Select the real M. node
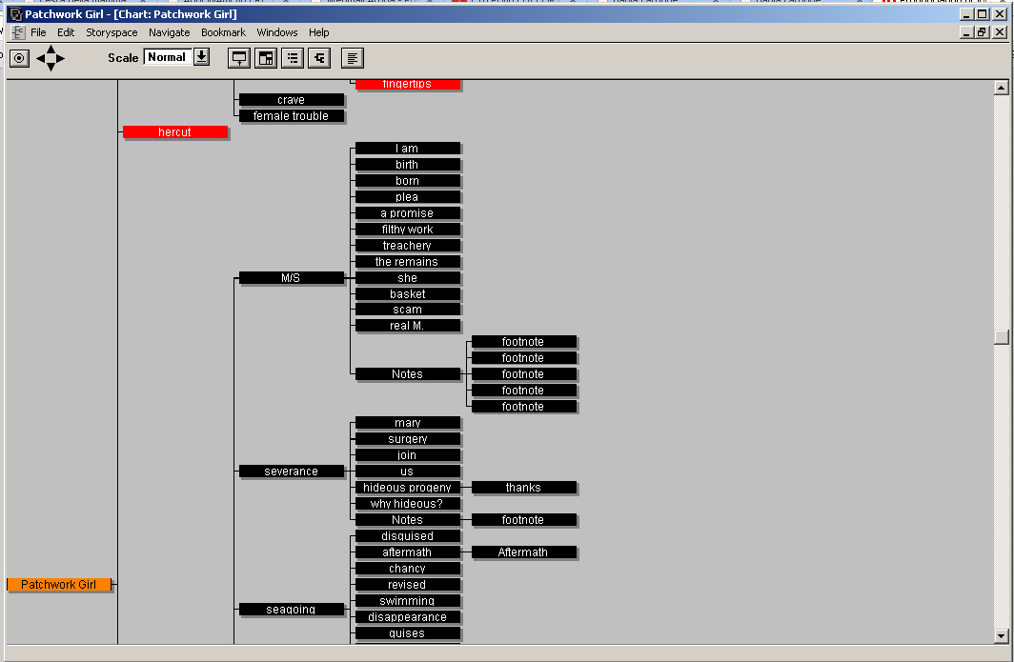This screenshot has width=1014, height=662. pos(408,325)
